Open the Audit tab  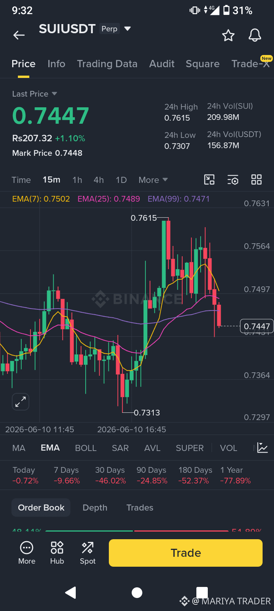pos(162,64)
